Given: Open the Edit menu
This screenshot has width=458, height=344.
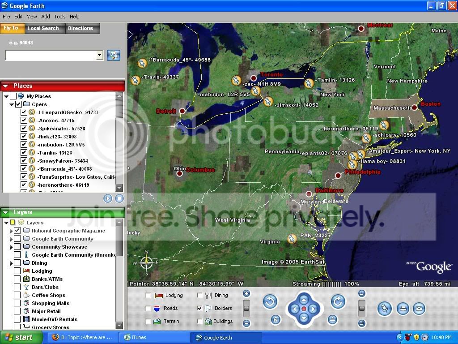Looking at the screenshot, I should pos(18,17).
